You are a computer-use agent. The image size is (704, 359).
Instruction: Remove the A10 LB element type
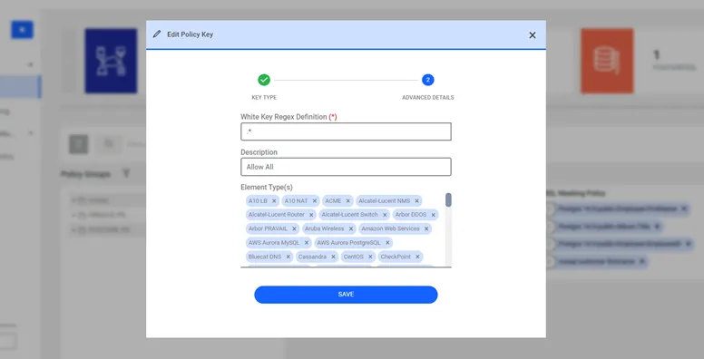click(x=274, y=201)
